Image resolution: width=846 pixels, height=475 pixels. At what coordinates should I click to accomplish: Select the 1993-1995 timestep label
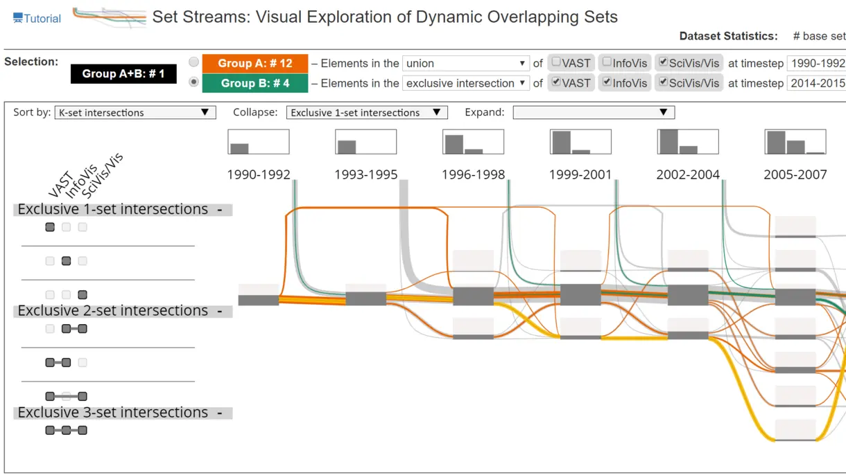tap(366, 174)
